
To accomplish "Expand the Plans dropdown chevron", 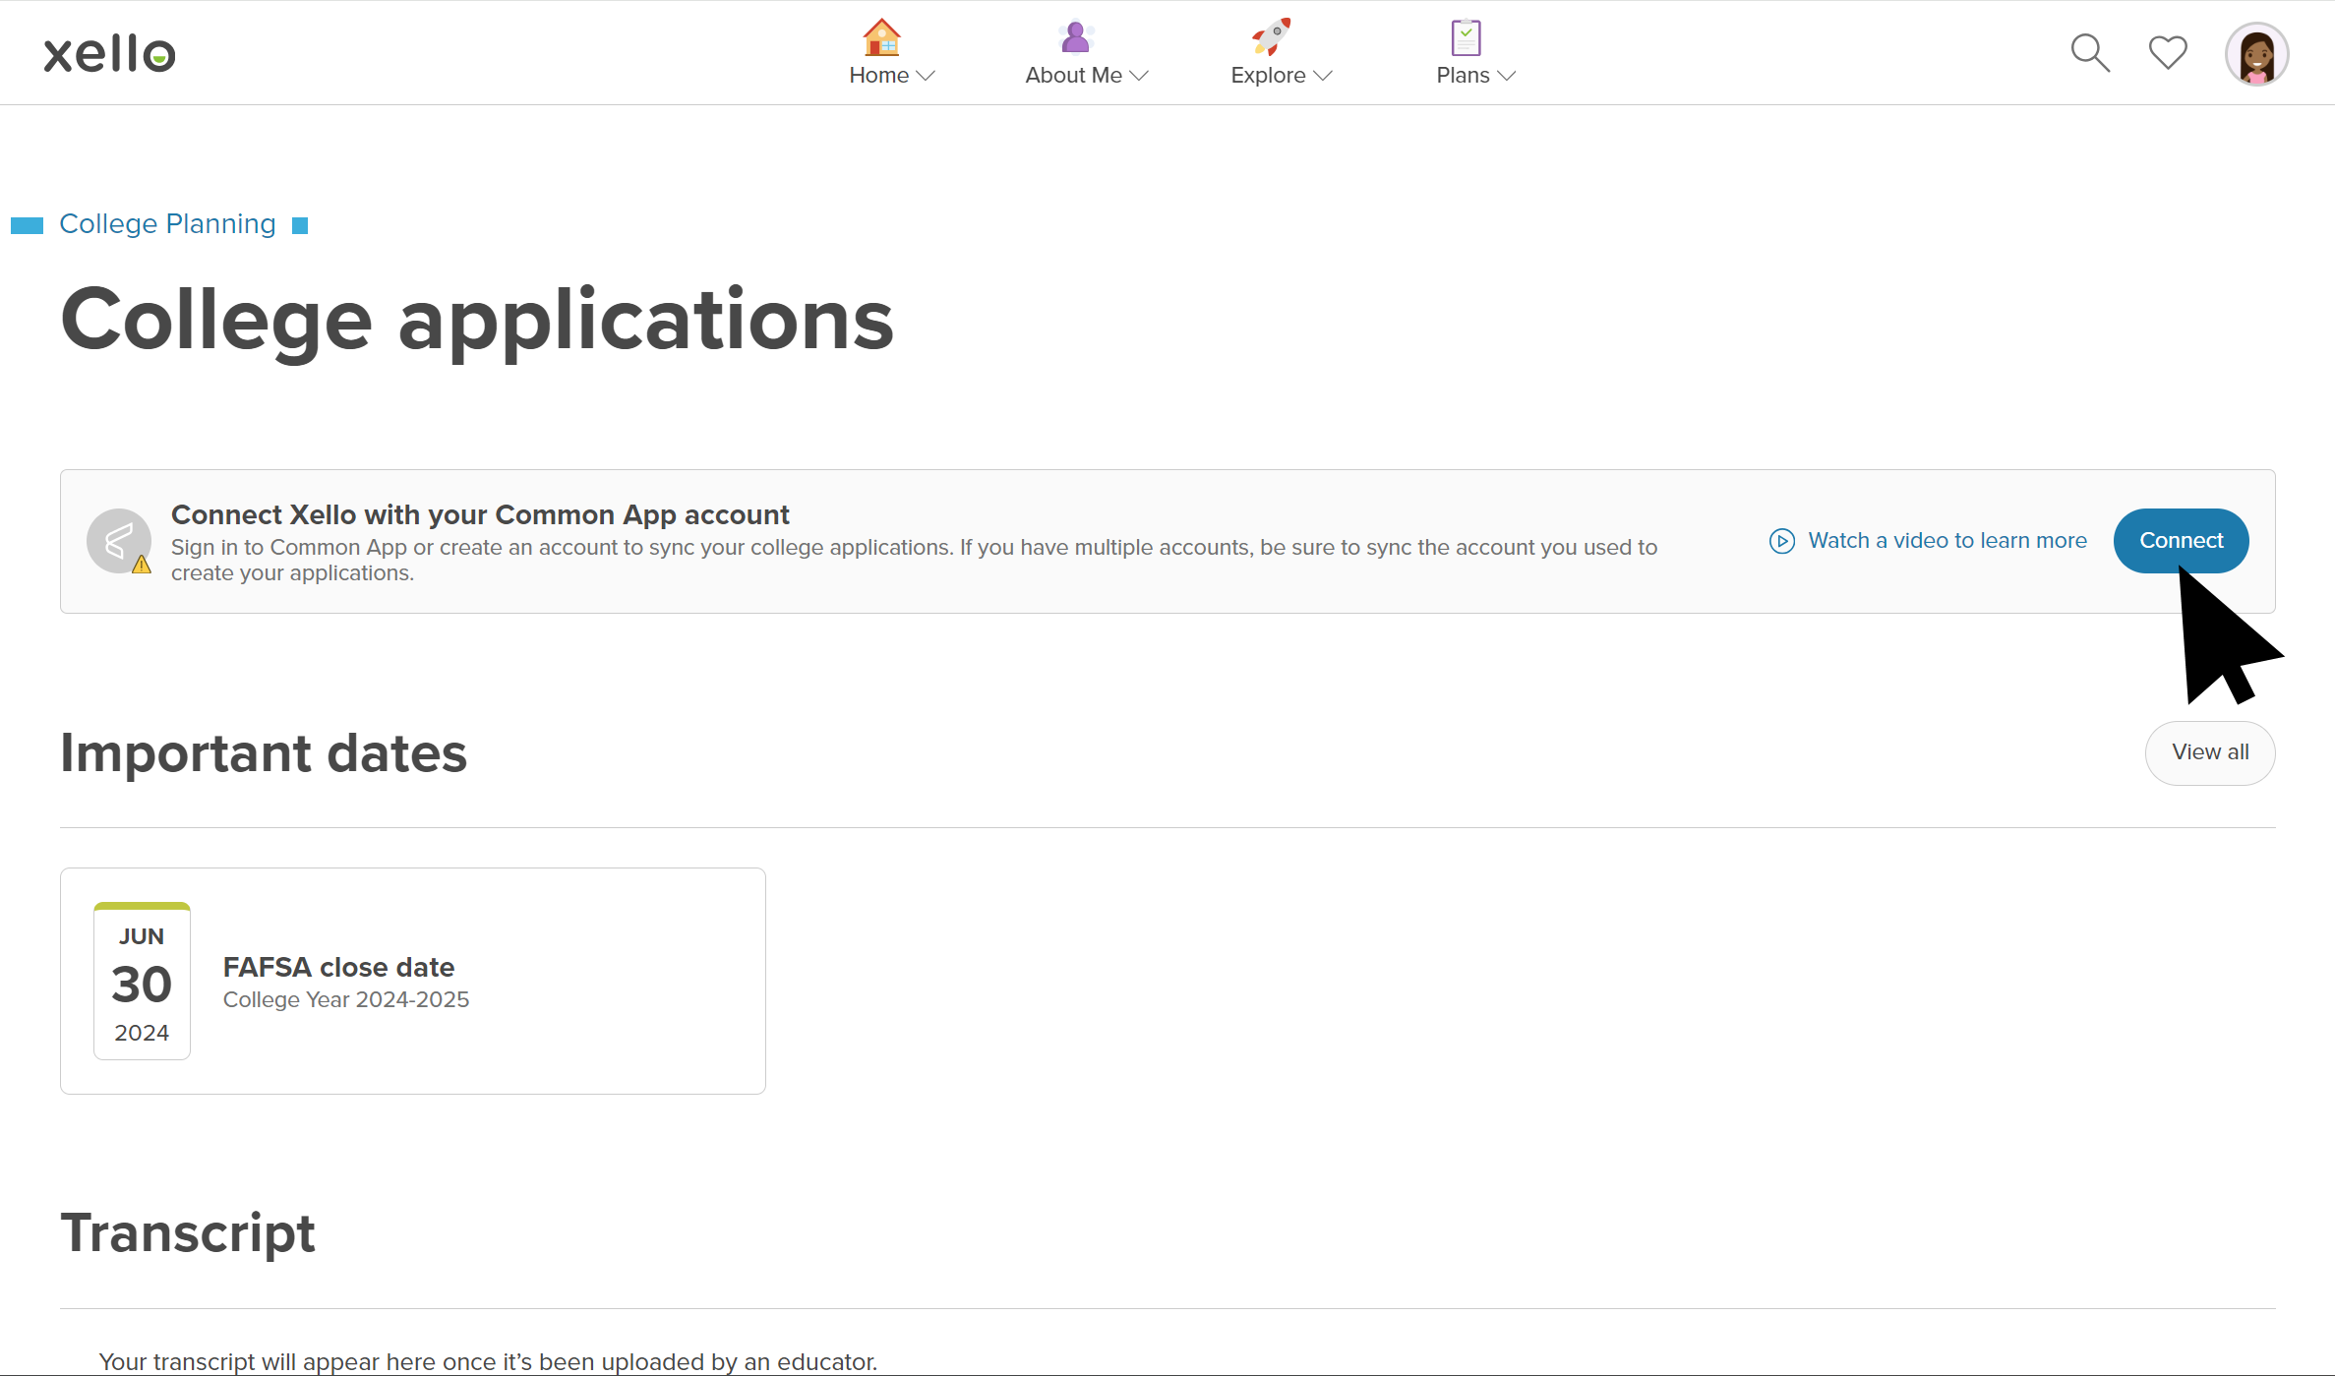I will point(1506,76).
